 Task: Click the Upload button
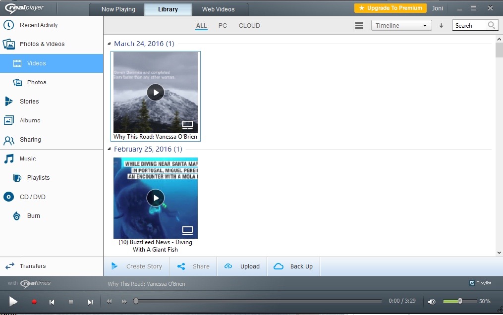[x=242, y=266]
